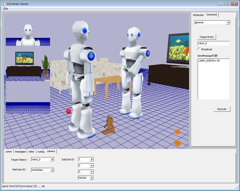The image size is (240, 191).
Task: Open the comm tab
Action: click(9, 151)
